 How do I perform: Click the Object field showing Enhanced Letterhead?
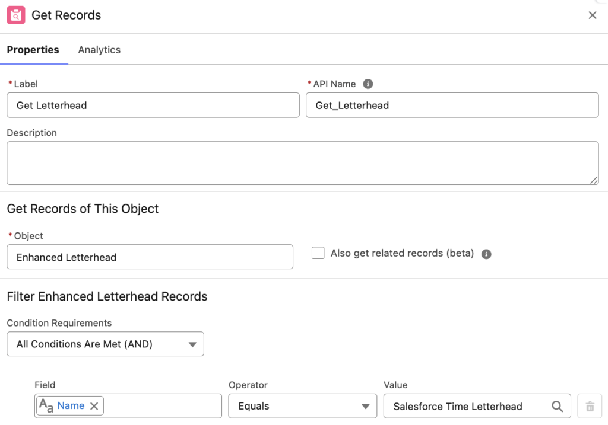tap(150, 257)
